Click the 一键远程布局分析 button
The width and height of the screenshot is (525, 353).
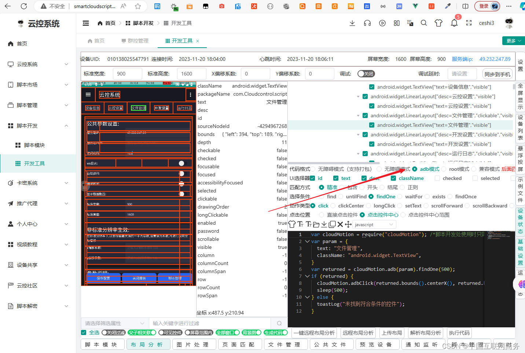[x=314, y=333]
